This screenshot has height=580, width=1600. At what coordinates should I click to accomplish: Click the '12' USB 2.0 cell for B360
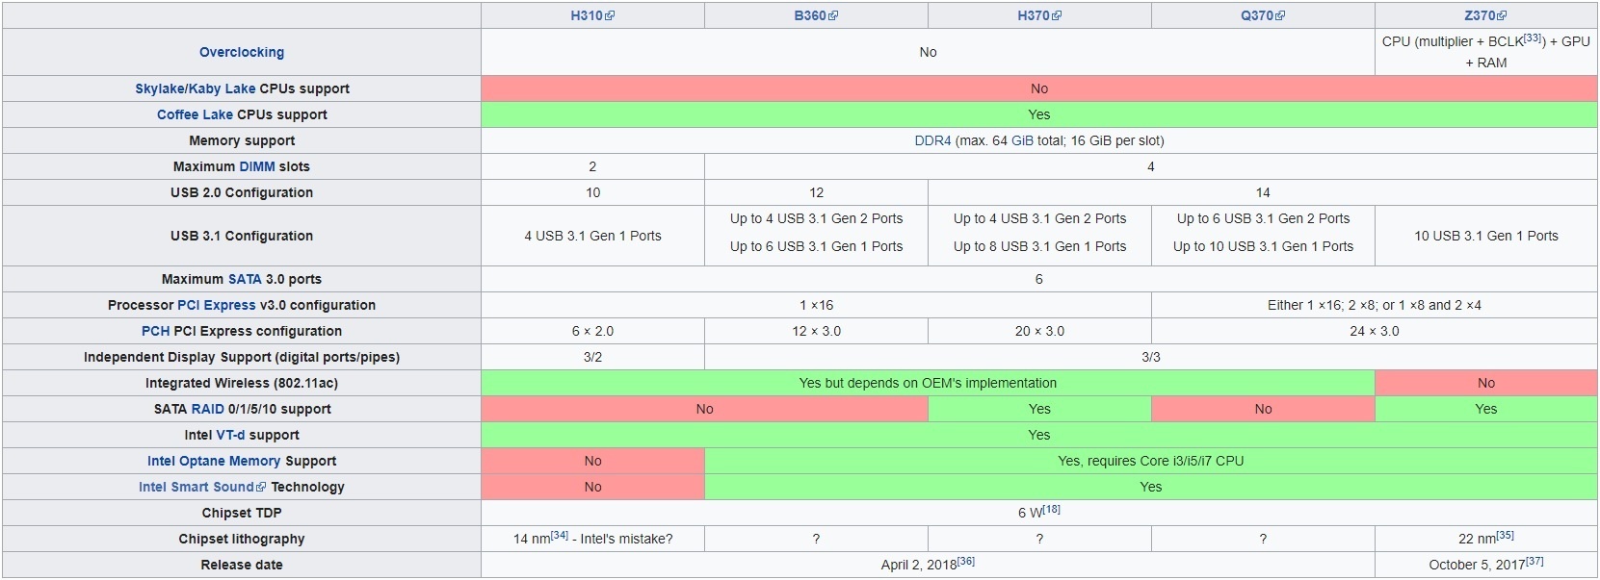click(816, 192)
